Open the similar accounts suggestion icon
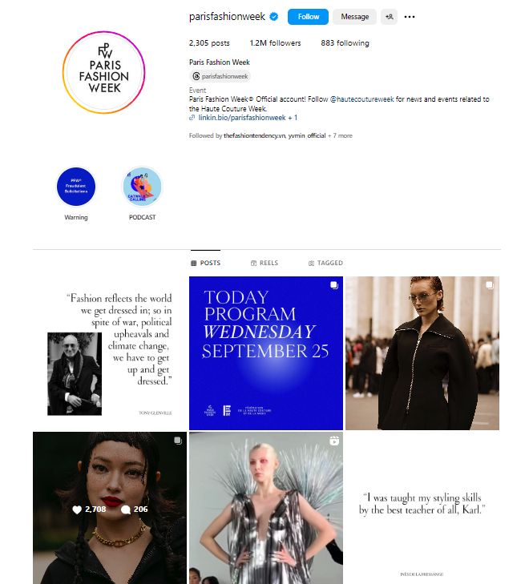The width and height of the screenshot is (529, 584). [389, 17]
